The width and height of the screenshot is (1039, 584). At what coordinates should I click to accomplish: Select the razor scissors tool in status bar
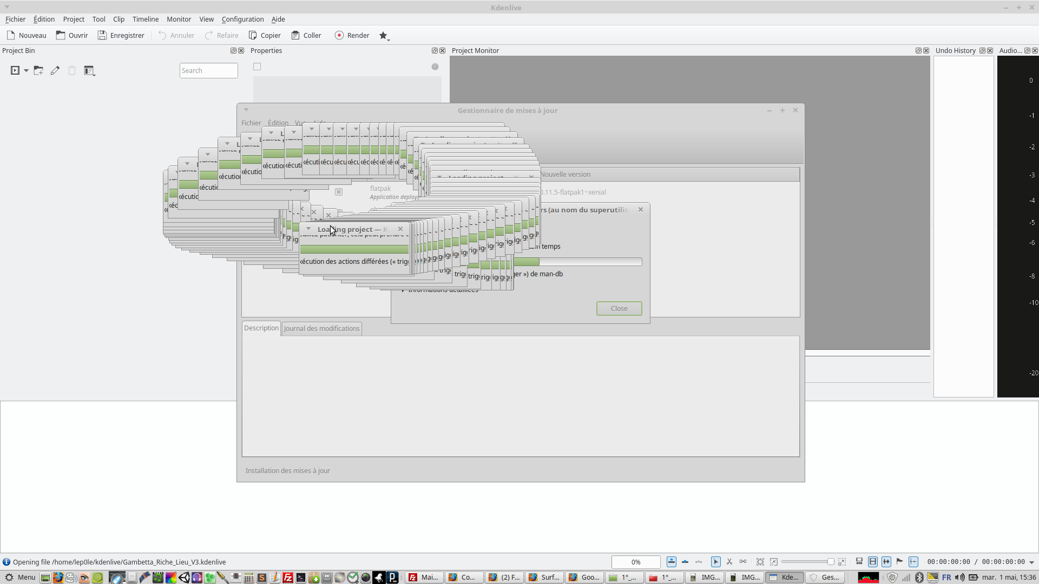point(729,562)
